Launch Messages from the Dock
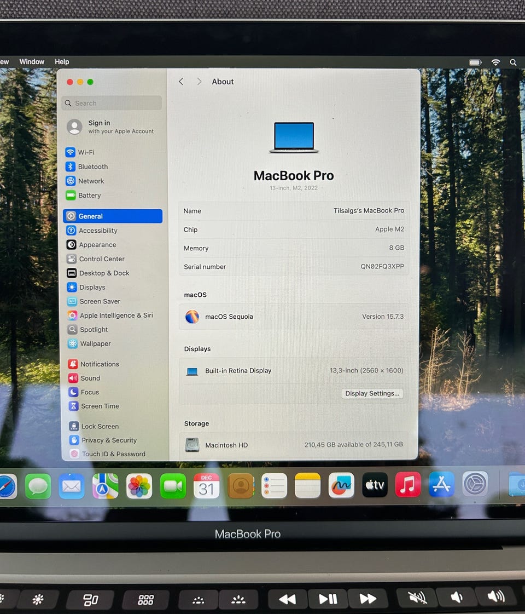Screen dimensions: 525x614 click(x=38, y=486)
